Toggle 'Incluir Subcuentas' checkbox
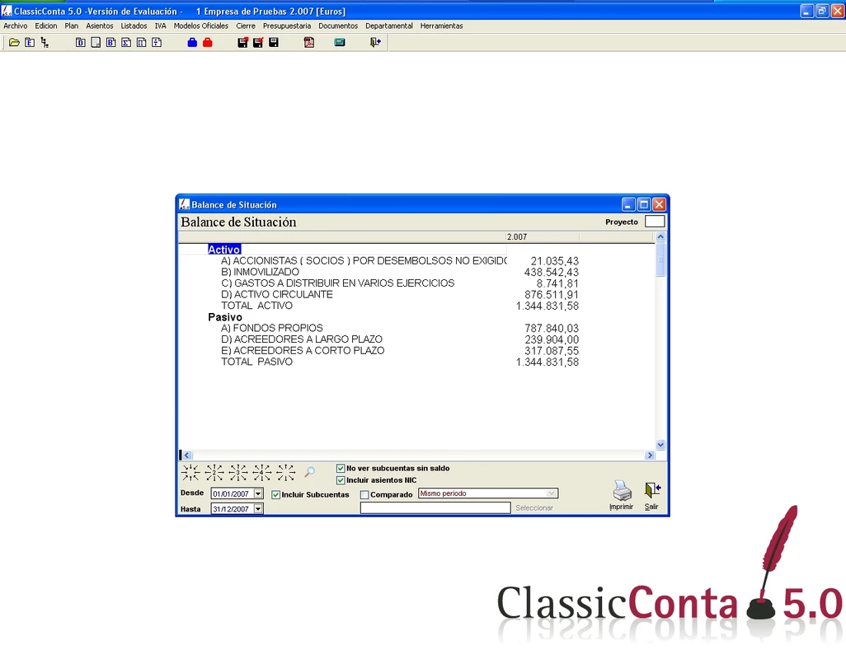This screenshot has width=846, height=659. pyautogui.click(x=275, y=494)
